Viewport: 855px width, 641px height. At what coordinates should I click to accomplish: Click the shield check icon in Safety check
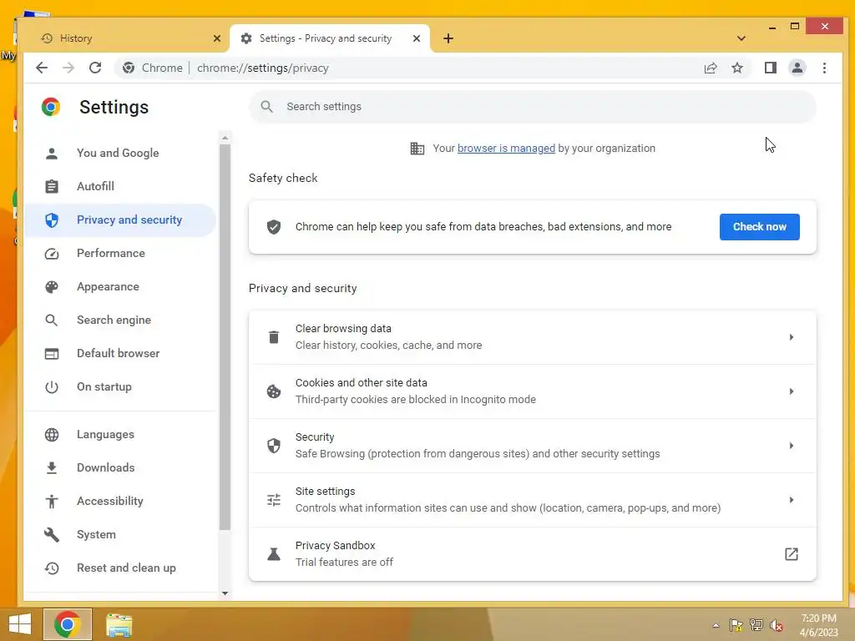[x=274, y=227]
